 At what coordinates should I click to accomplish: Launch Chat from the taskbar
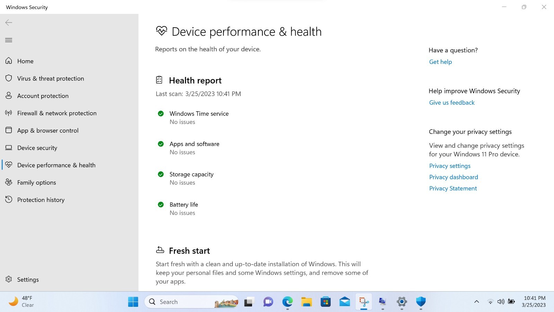268,302
